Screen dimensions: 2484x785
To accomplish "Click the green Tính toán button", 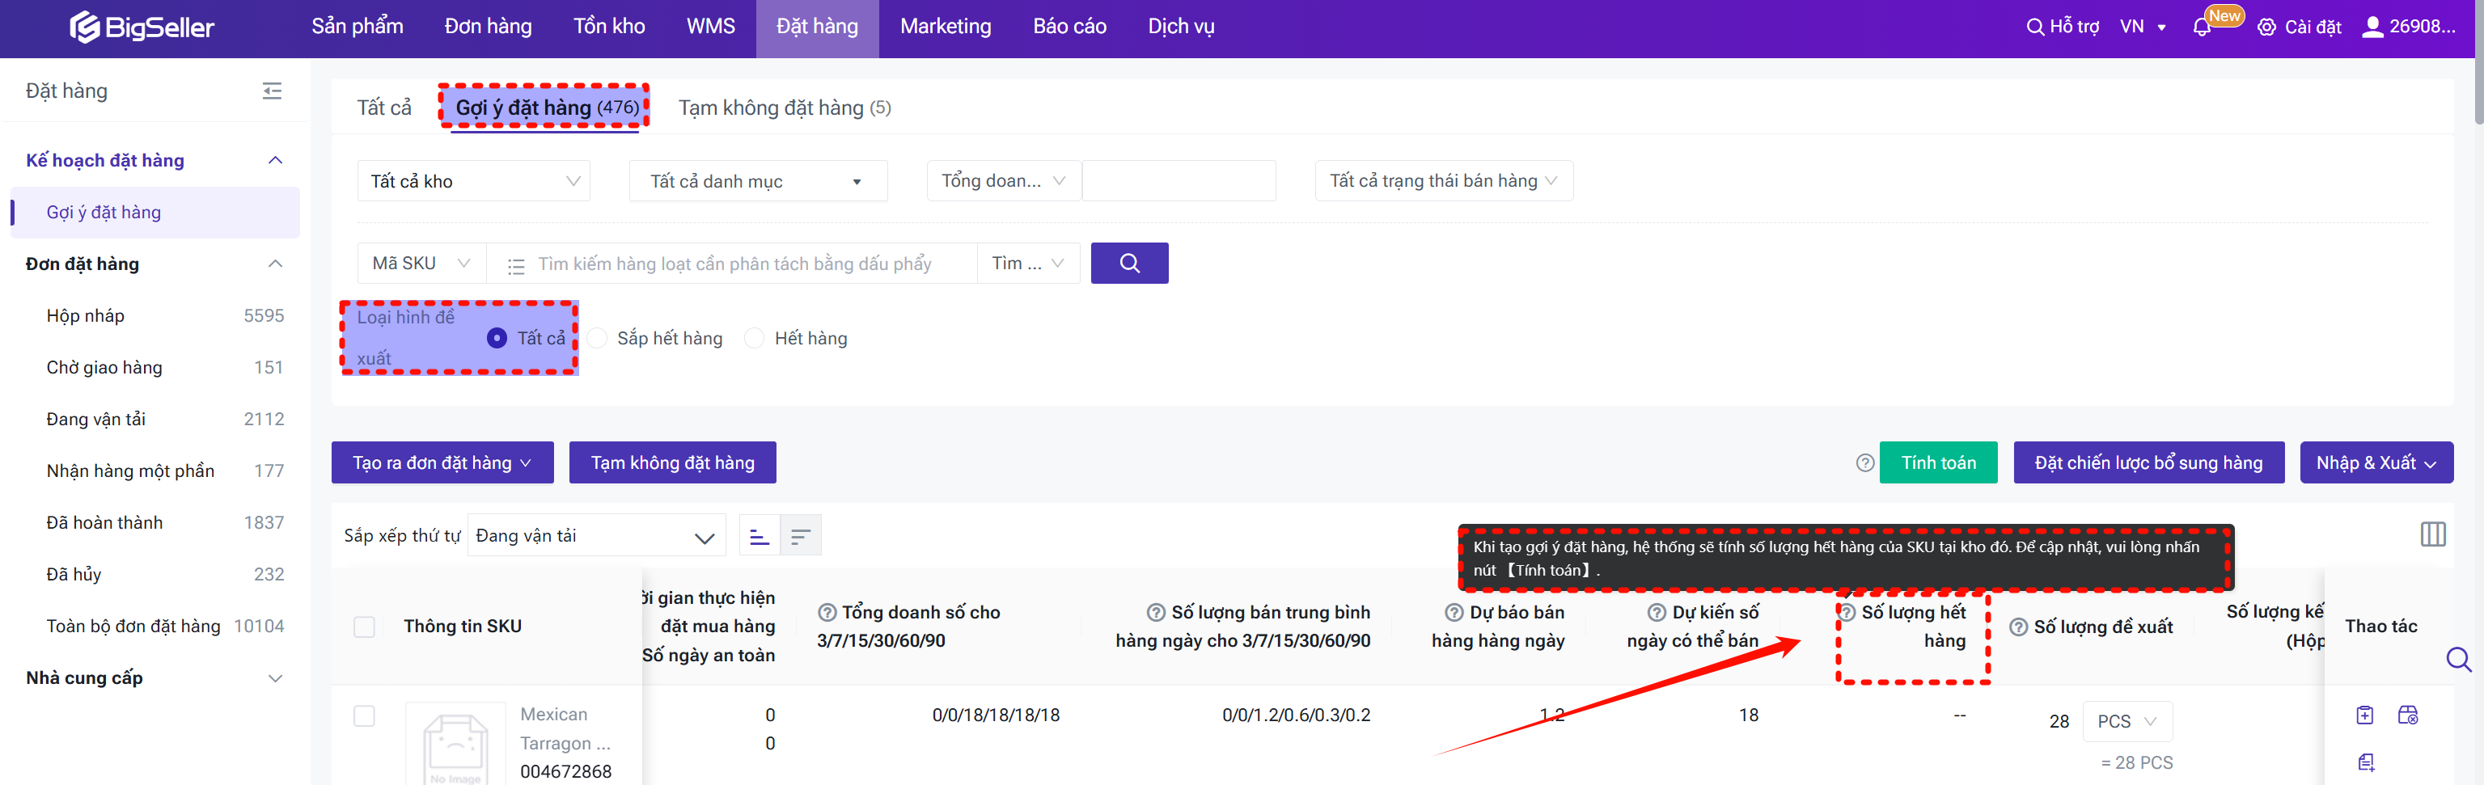I will (1937, 463).
